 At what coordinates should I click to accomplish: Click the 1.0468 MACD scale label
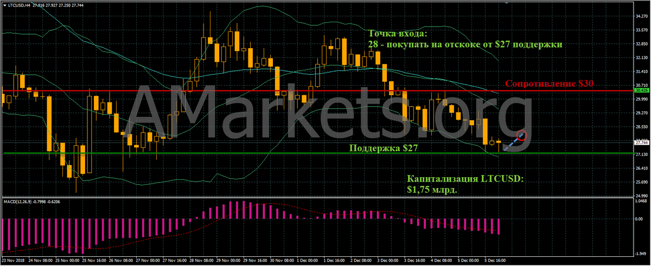click(x=641, y=201)
